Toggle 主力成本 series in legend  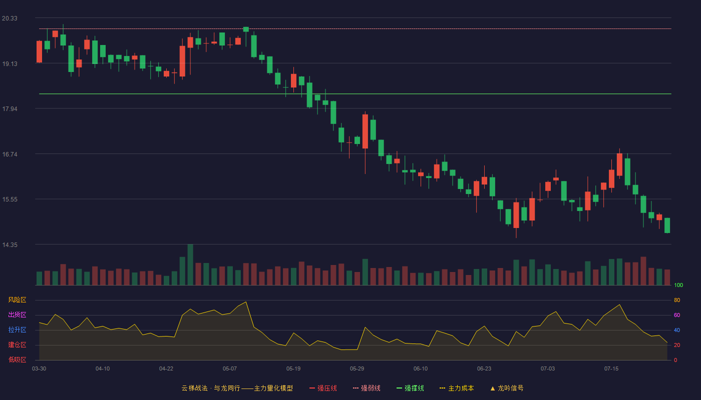pos(457,388)
